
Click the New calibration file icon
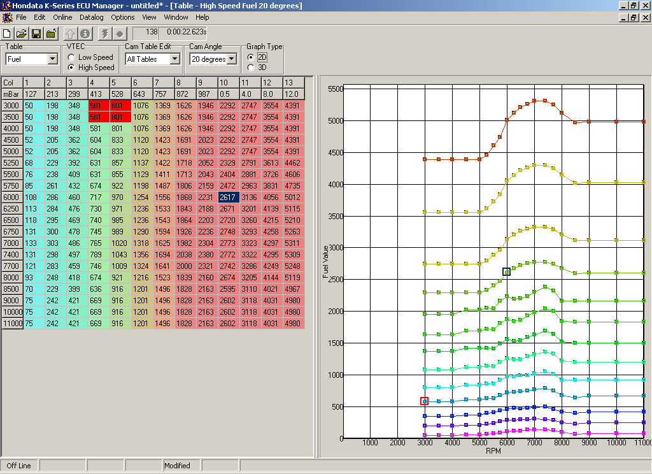6,34
